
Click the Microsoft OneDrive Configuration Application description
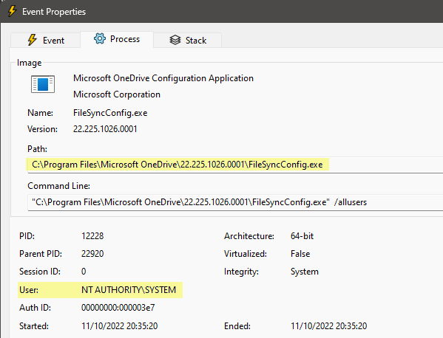pyautogui.click(x=163, y=78)
